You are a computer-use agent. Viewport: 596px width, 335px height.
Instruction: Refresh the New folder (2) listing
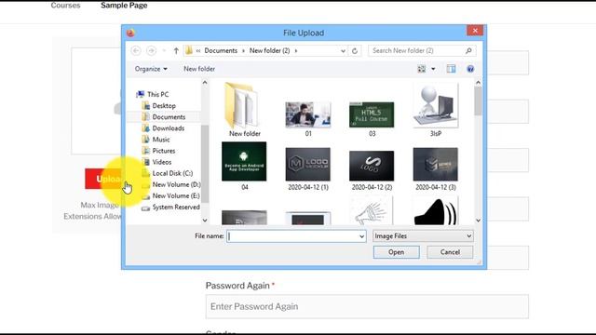[x=355, y=50]
